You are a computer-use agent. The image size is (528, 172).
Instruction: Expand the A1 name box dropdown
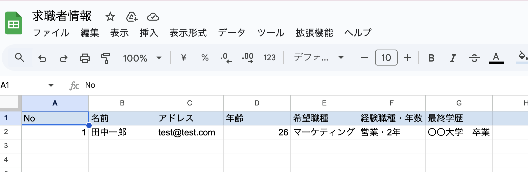(x=51, y=86)
